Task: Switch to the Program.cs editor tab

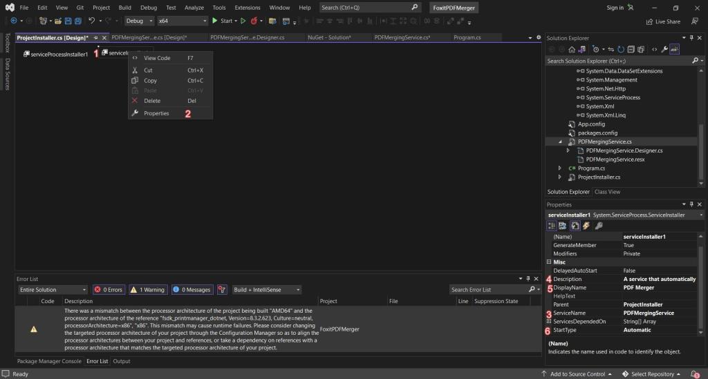Action: (x=467, y=37)
